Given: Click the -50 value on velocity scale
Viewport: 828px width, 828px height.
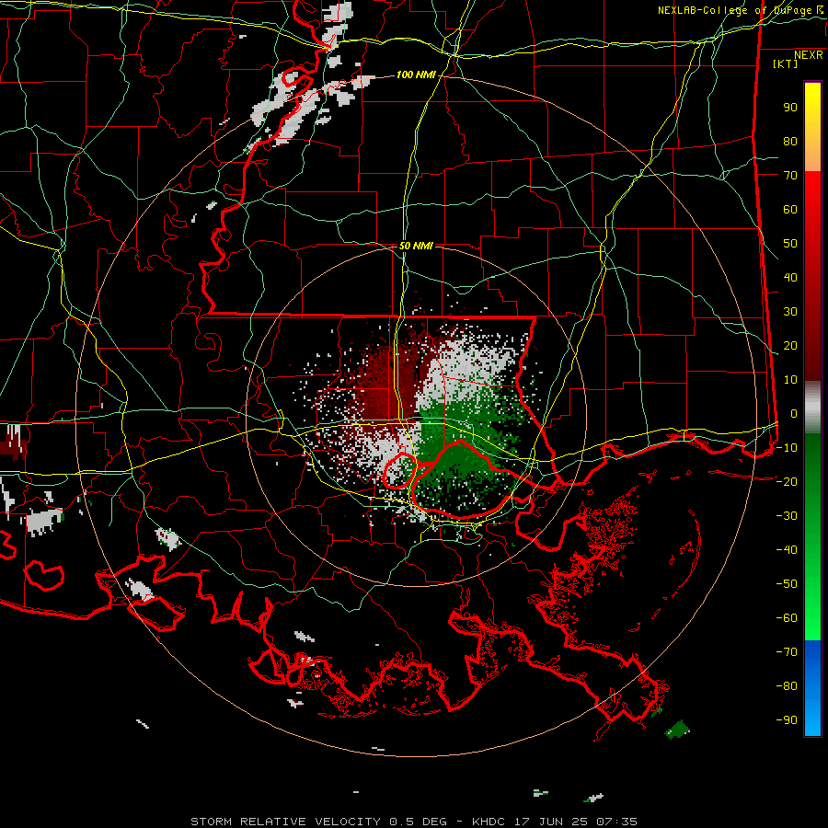Looking at the screenshot, I should tap(787, 583).
